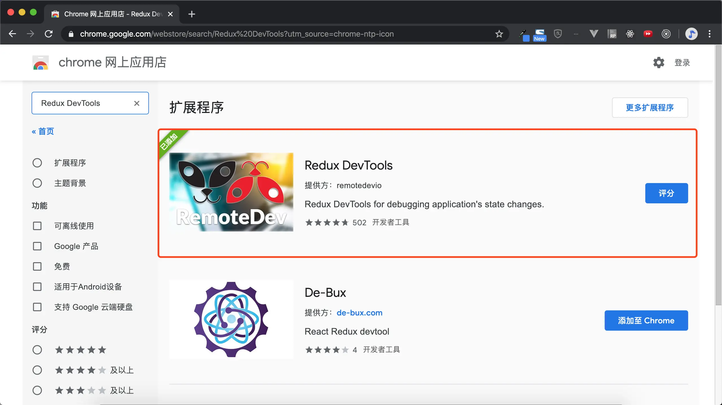Open the React devtools extension icon
Screen dimensions: 722x405
click(630, 34)
